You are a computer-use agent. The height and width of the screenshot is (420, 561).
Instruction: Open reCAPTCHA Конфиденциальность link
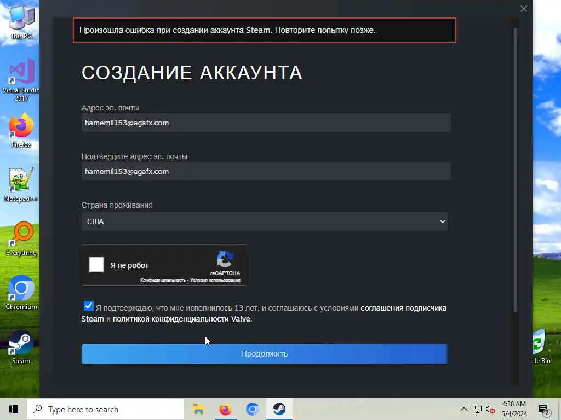click(x=163, y=281)
